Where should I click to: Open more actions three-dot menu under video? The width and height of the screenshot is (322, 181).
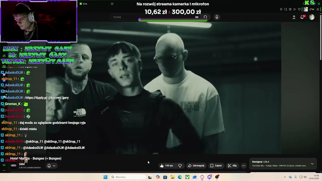[244, 166]
